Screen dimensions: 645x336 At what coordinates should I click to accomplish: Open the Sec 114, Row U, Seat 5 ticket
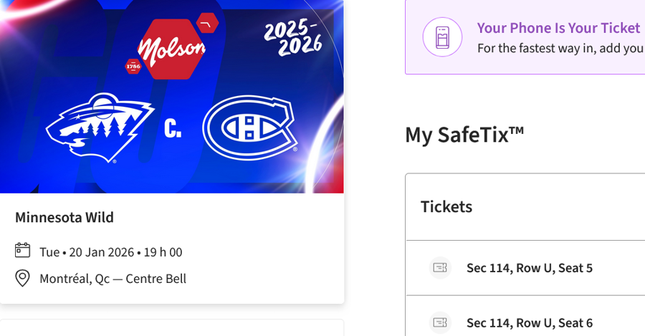coord(529,268)
